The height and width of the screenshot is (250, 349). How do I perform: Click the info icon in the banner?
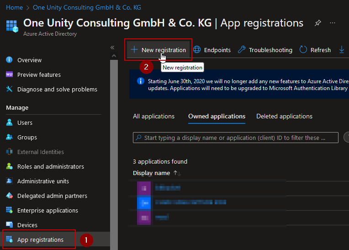coord(141,81)
